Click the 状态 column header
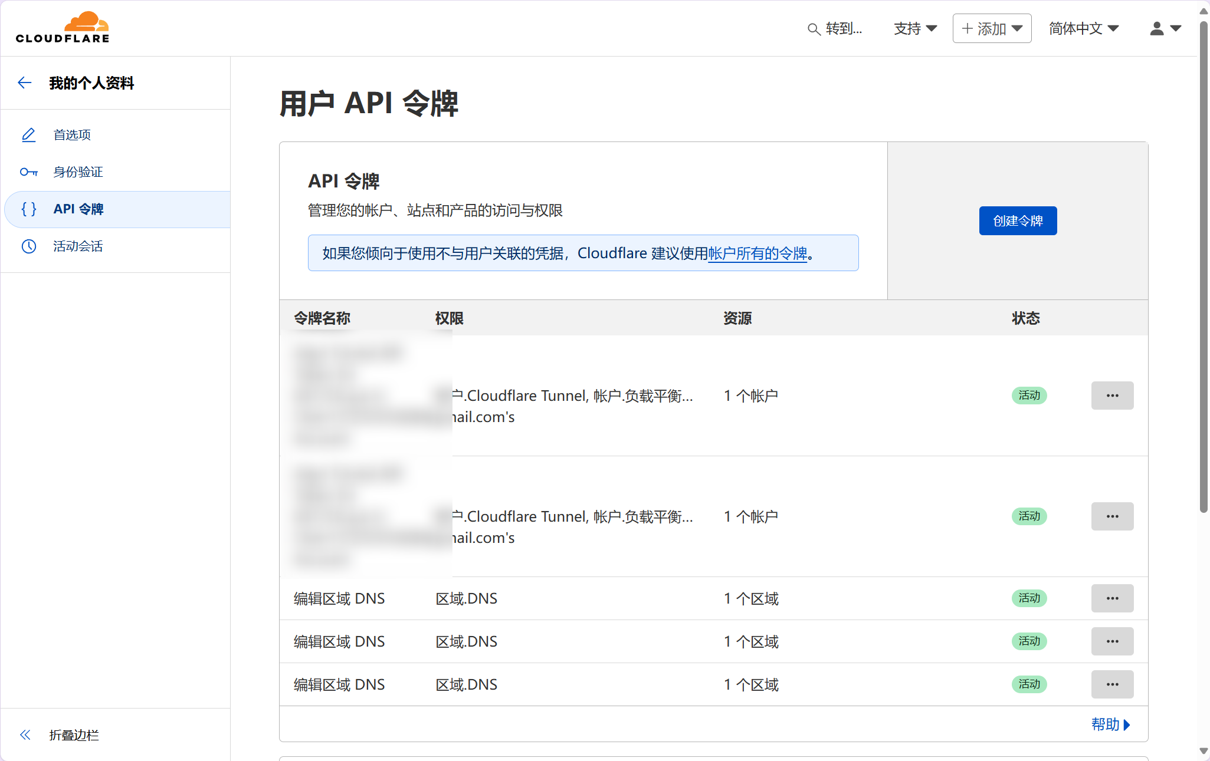Viewport: 1210px width, 761px height. pyautogui.click(x=1026, y=318)
